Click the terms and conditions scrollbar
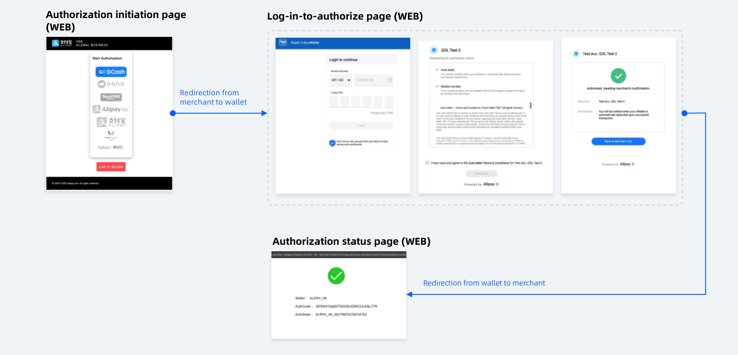 (x=530, y=106)
